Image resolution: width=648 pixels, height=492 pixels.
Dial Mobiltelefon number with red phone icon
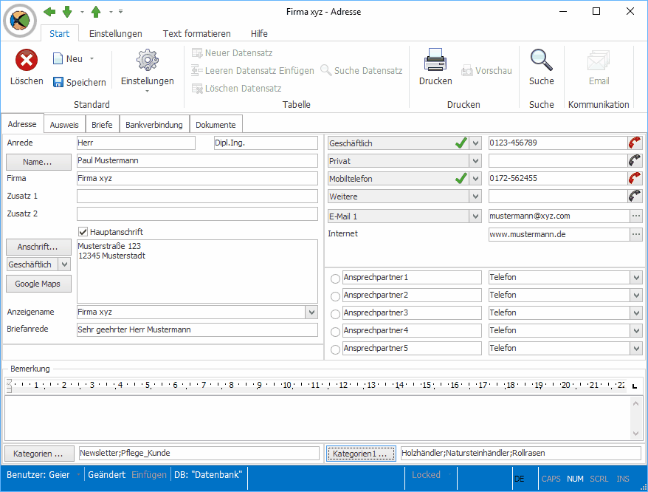tap(635, 178)
